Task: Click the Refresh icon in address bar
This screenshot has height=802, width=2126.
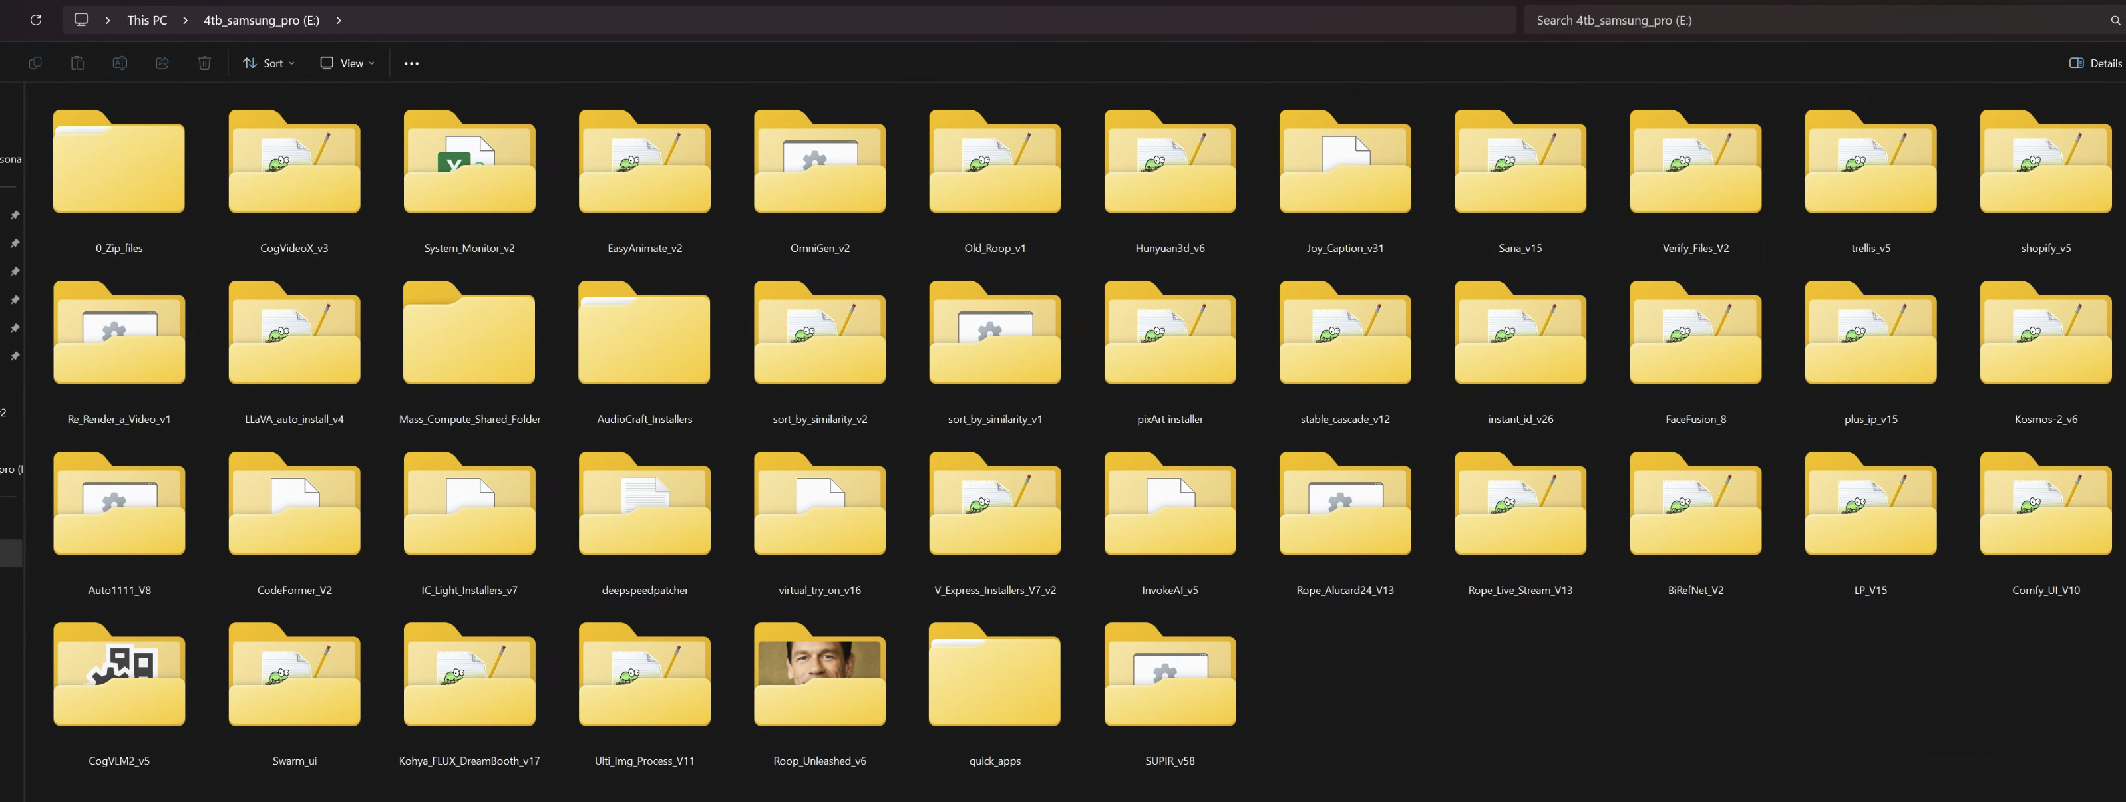Action: [35, 20]
